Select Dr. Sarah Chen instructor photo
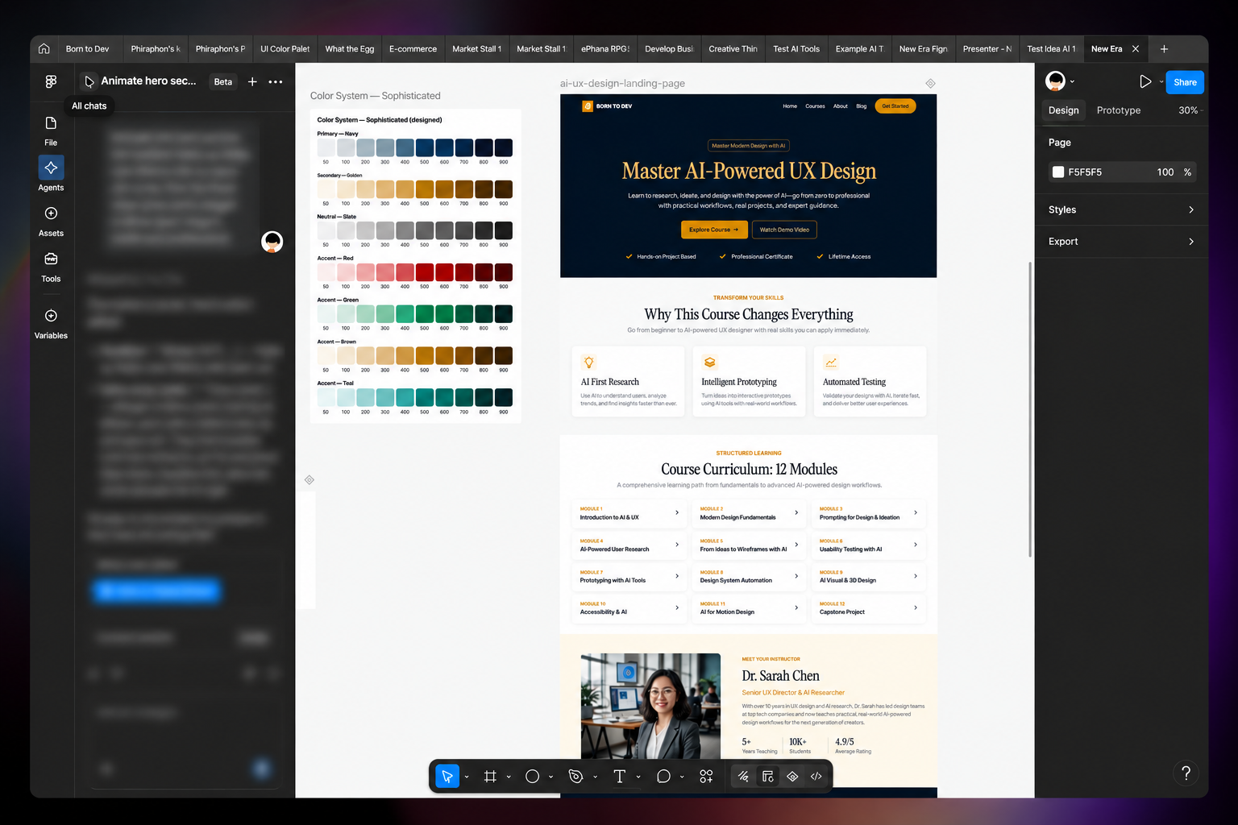Viewport: 1238px width, 825px height. [650, 706]
